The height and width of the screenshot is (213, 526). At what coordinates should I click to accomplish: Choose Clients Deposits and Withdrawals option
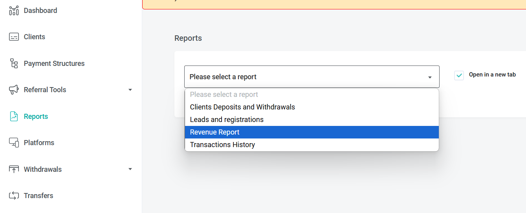[x=312, y=107]
